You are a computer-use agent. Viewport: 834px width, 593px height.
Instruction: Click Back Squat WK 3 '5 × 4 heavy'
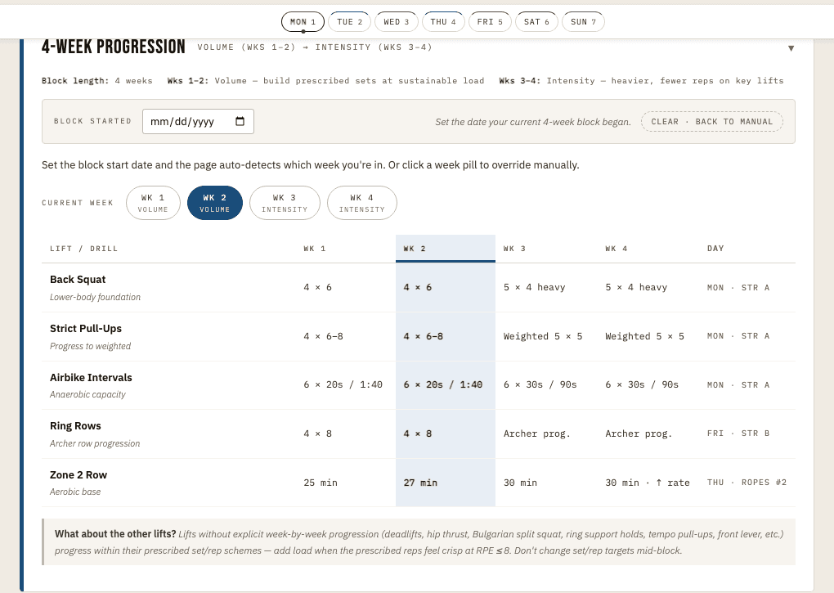534,287
